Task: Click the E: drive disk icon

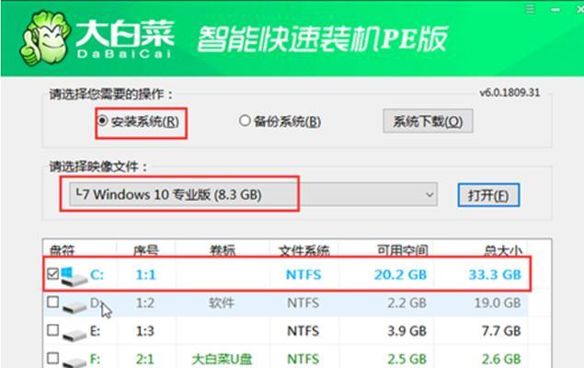Action: 74,335
